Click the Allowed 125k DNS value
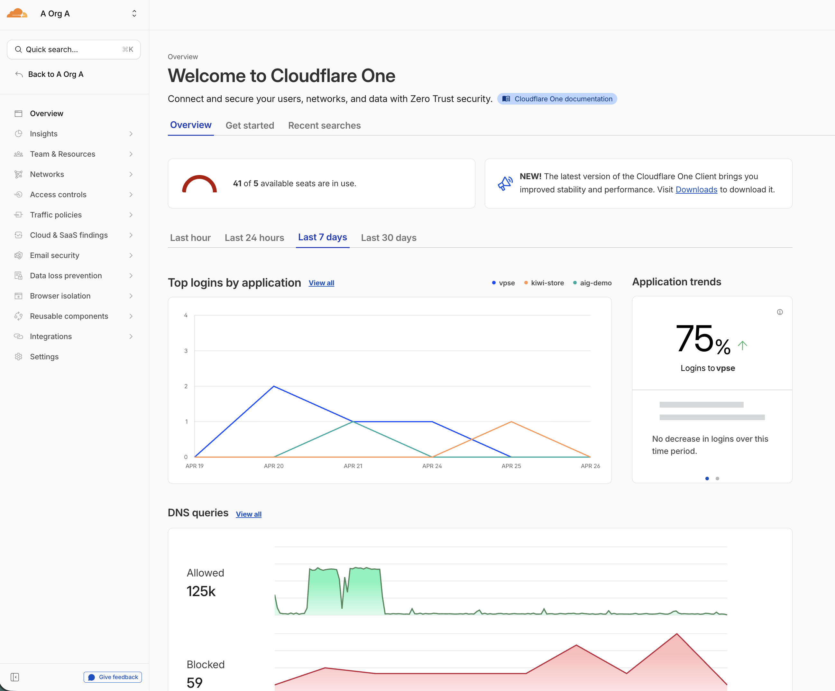835x691 pixels. pos(201,592)
